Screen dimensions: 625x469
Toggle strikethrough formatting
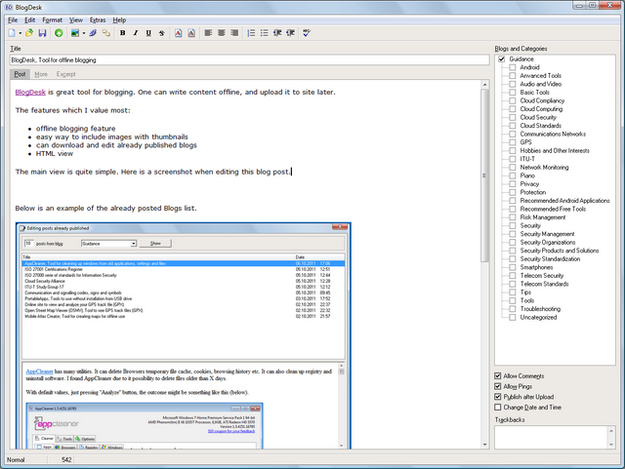(x=161, y=33)
